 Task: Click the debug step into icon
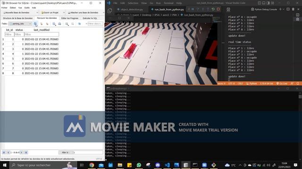point(203,9)
